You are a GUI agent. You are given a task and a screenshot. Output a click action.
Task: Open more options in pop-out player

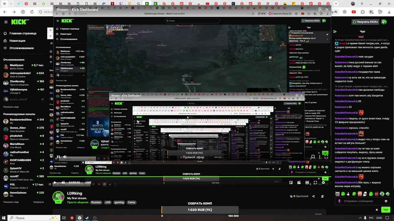(x=320, y=157)
